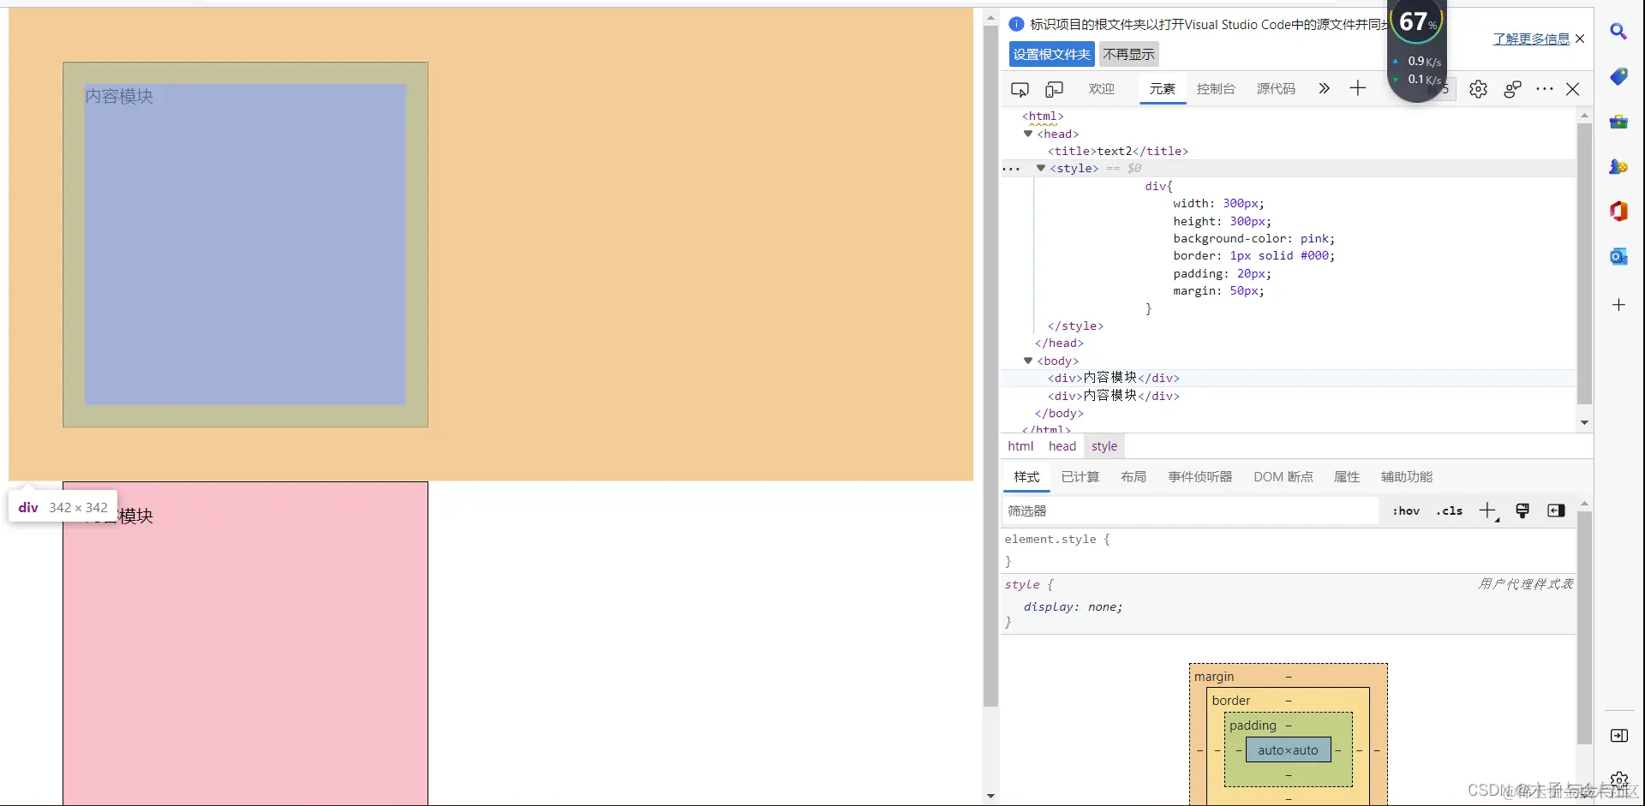The height and width of the screenshot is (806, 1645).
Task: Show more DevTools tabs chevron
Action: tap(1324, 88)
